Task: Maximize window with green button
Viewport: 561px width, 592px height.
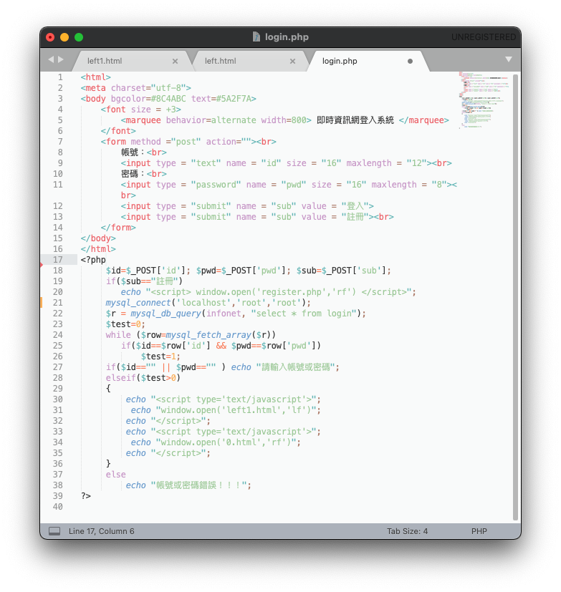Action: point(79,37)
